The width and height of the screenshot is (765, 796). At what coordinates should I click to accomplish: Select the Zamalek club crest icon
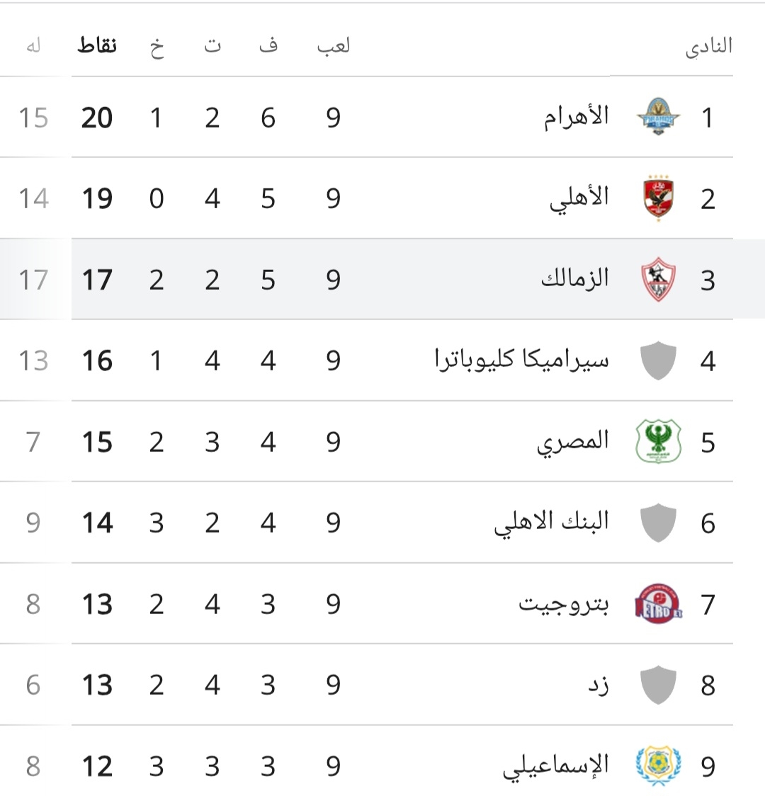[x=658, y=279]
